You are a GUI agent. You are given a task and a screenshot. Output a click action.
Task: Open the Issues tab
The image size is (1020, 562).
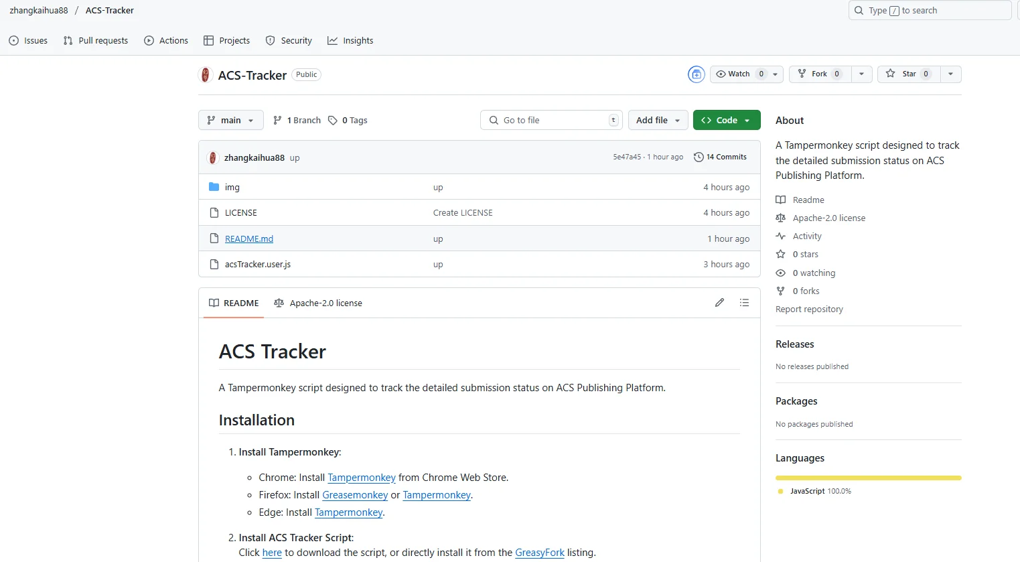28,40
